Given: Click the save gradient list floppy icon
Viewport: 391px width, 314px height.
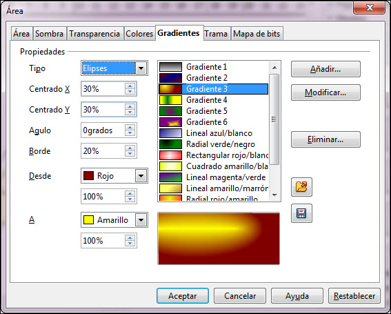Looking at the screenshot, I should [x=301, y=213].
